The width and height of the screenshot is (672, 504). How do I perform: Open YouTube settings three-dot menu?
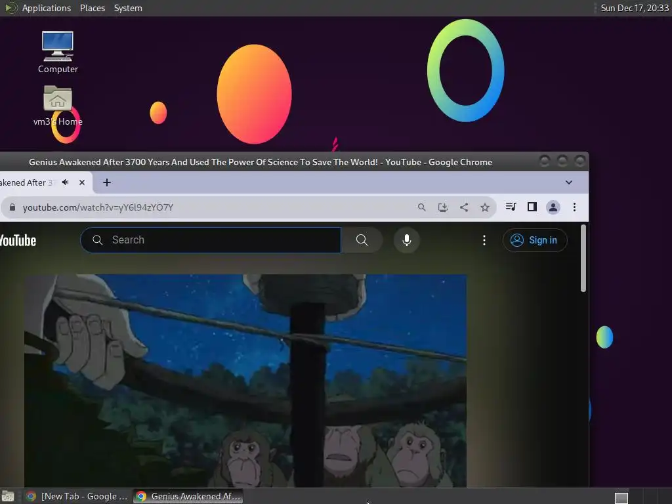[484, 240]
